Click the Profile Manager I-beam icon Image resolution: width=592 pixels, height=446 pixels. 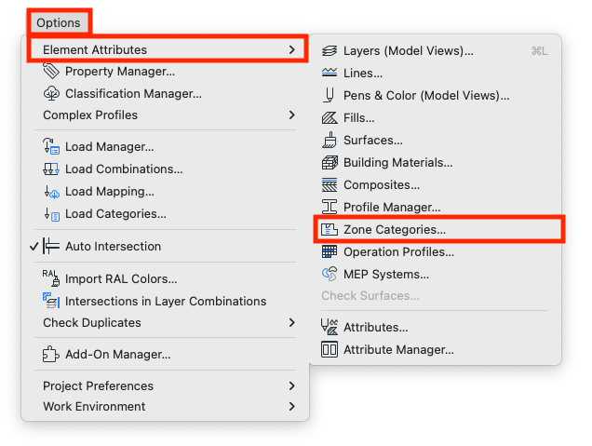[330, 207]
